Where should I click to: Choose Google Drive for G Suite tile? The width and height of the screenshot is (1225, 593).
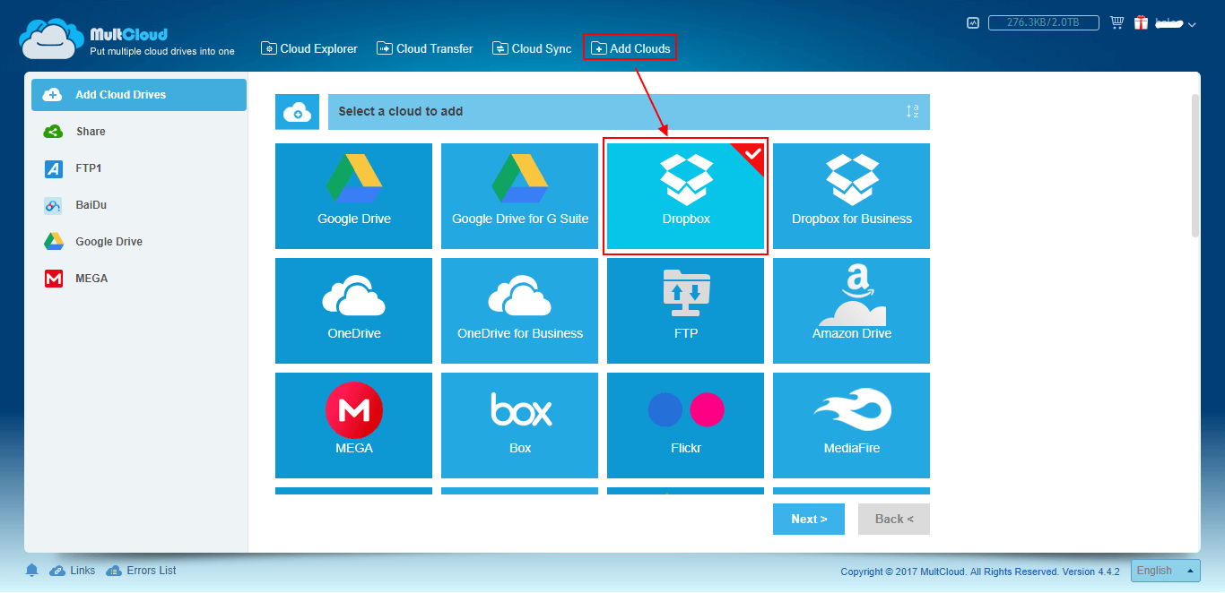point(519,196)
